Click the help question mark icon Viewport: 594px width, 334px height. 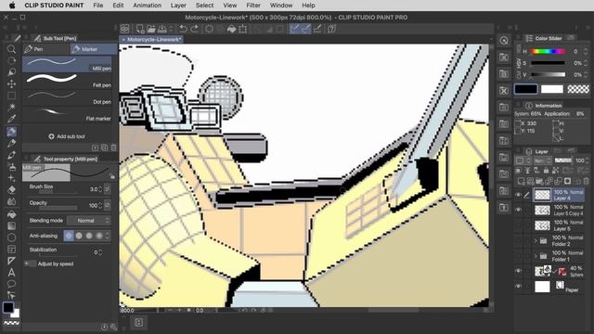tap(331, 29)
